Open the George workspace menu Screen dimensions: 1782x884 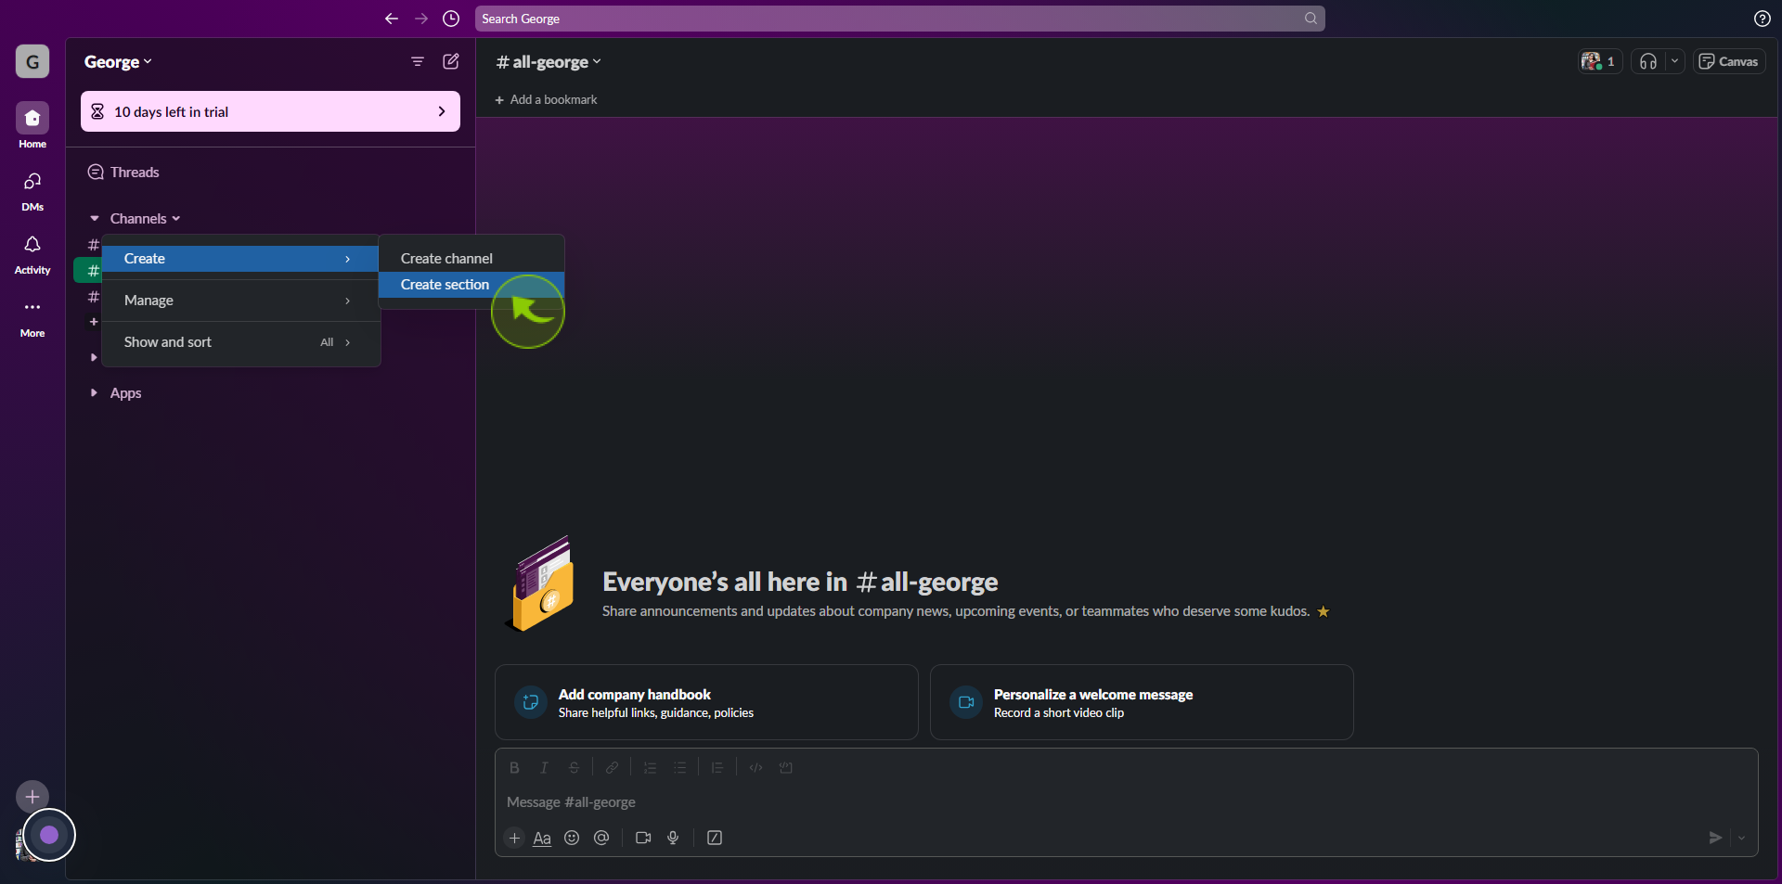[118, 62]
